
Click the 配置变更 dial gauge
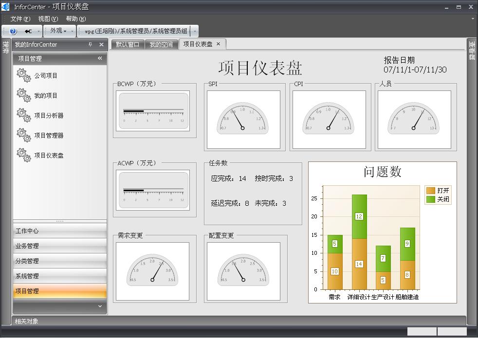pos(243,270)
